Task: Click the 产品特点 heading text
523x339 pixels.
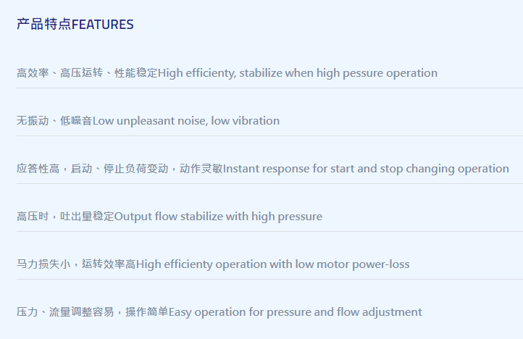Action: [44, 25]
